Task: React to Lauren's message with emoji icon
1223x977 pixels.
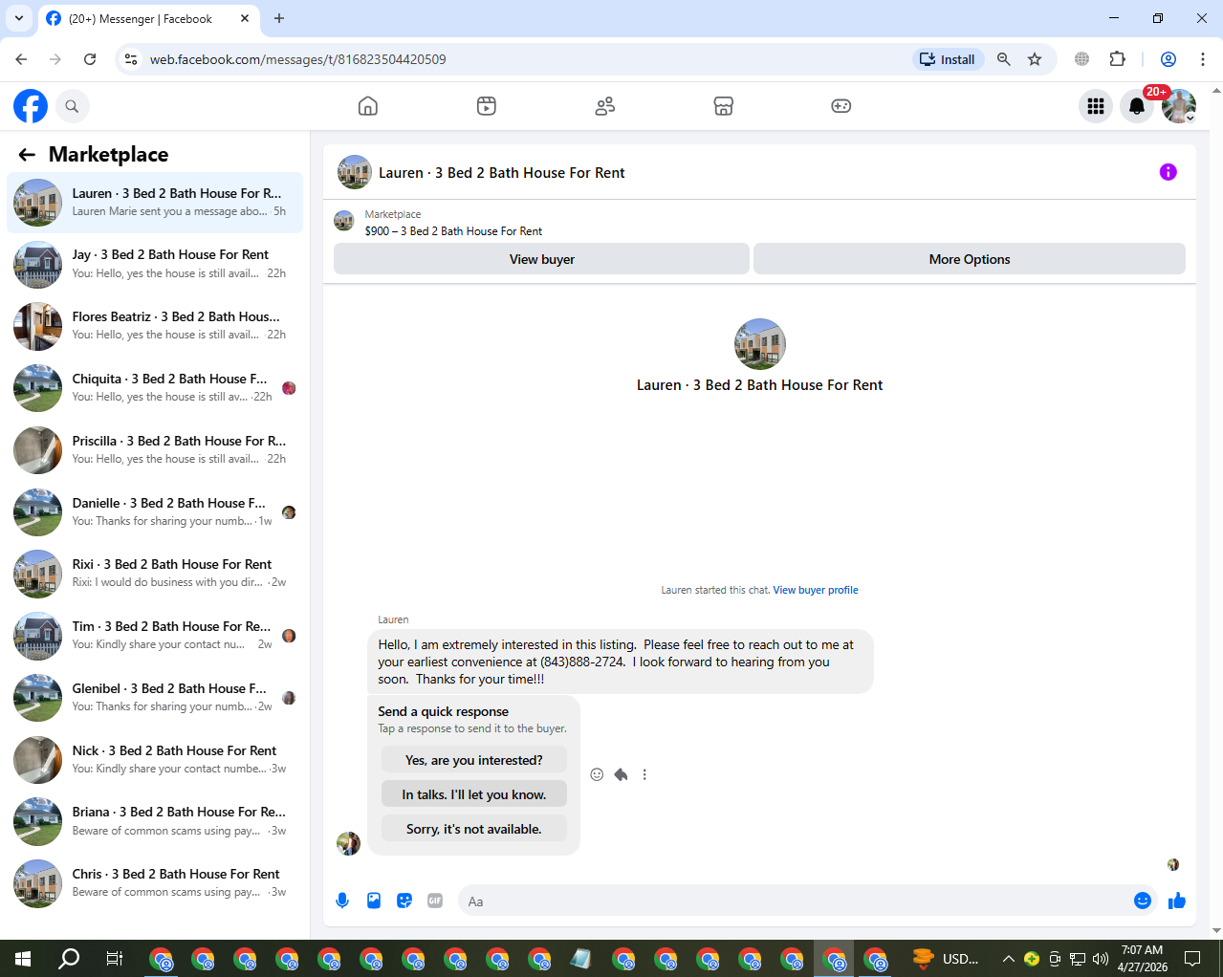Action: point(597,774)
